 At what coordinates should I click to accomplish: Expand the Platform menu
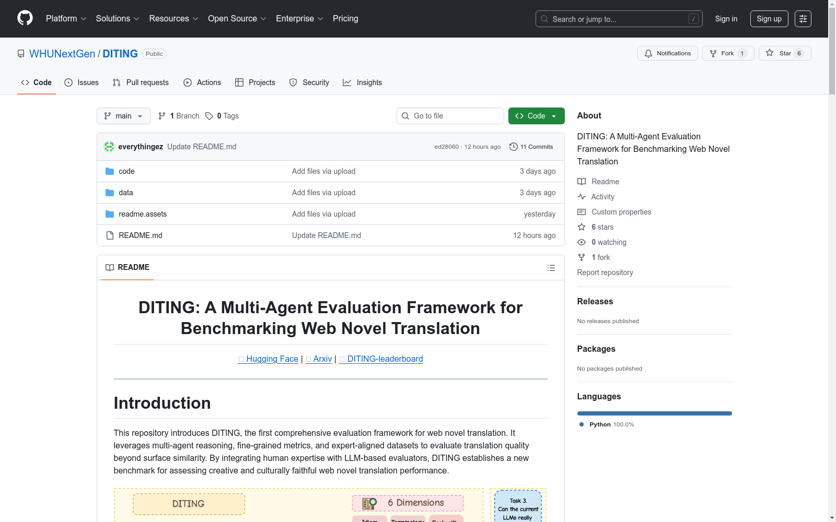click(66, 19)
